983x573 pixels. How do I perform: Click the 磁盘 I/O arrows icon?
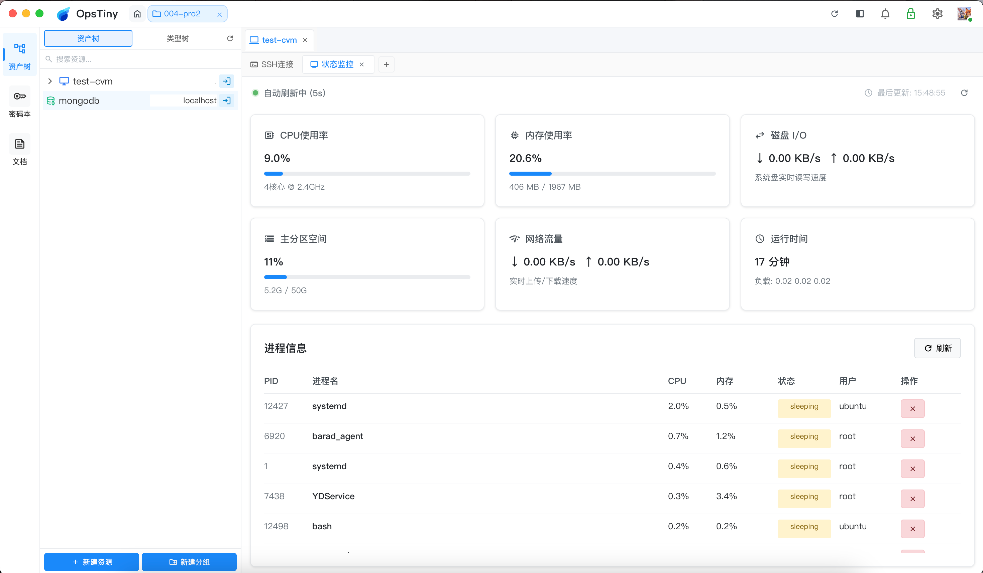[760, 135]
